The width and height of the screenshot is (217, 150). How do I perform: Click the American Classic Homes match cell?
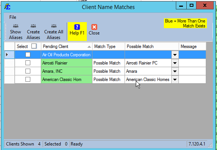(x=148, y=79)
